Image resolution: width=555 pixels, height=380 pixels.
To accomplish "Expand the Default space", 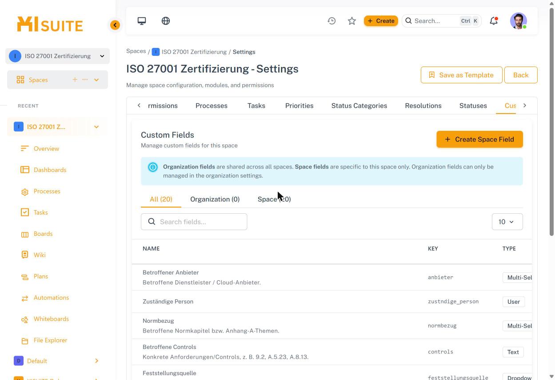I will tap(96, 361).
